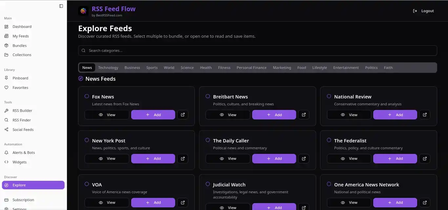Collapse the sidebar using the panel icon

pyautogui.click(x=61, y=6)
